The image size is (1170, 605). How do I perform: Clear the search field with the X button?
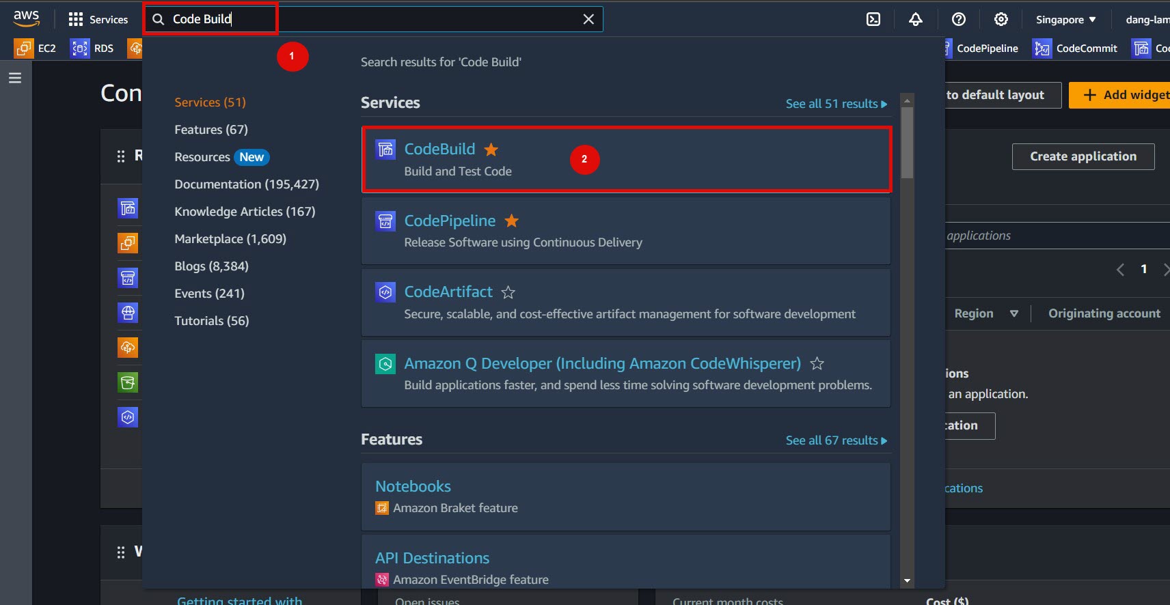588,19
